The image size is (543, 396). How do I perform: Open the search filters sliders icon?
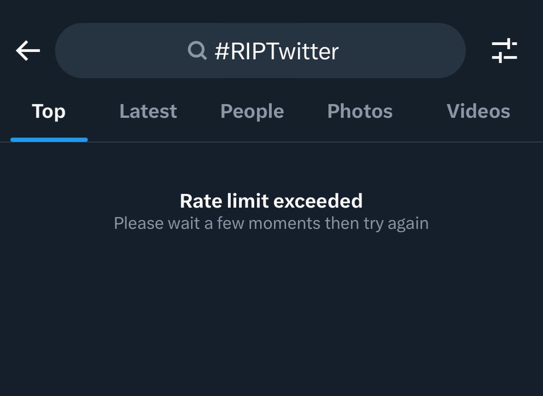[x=504, y=51]
